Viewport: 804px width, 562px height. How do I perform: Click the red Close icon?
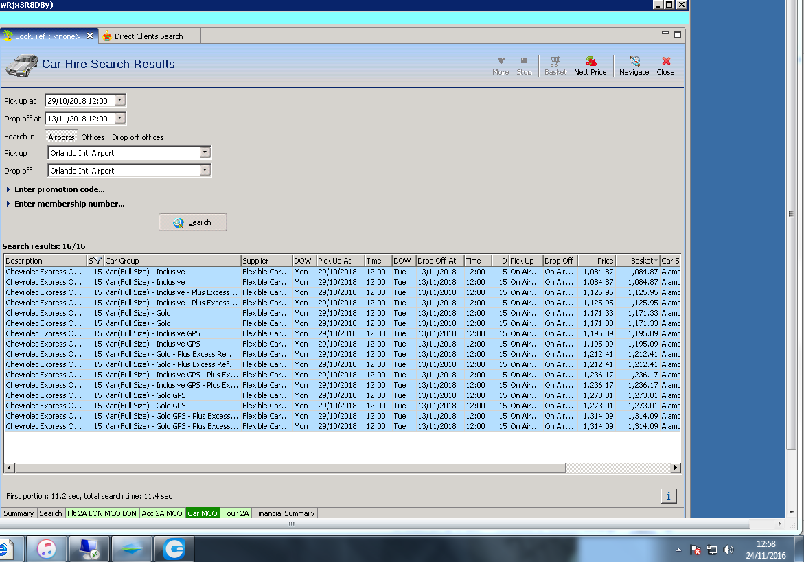point(665,66)
